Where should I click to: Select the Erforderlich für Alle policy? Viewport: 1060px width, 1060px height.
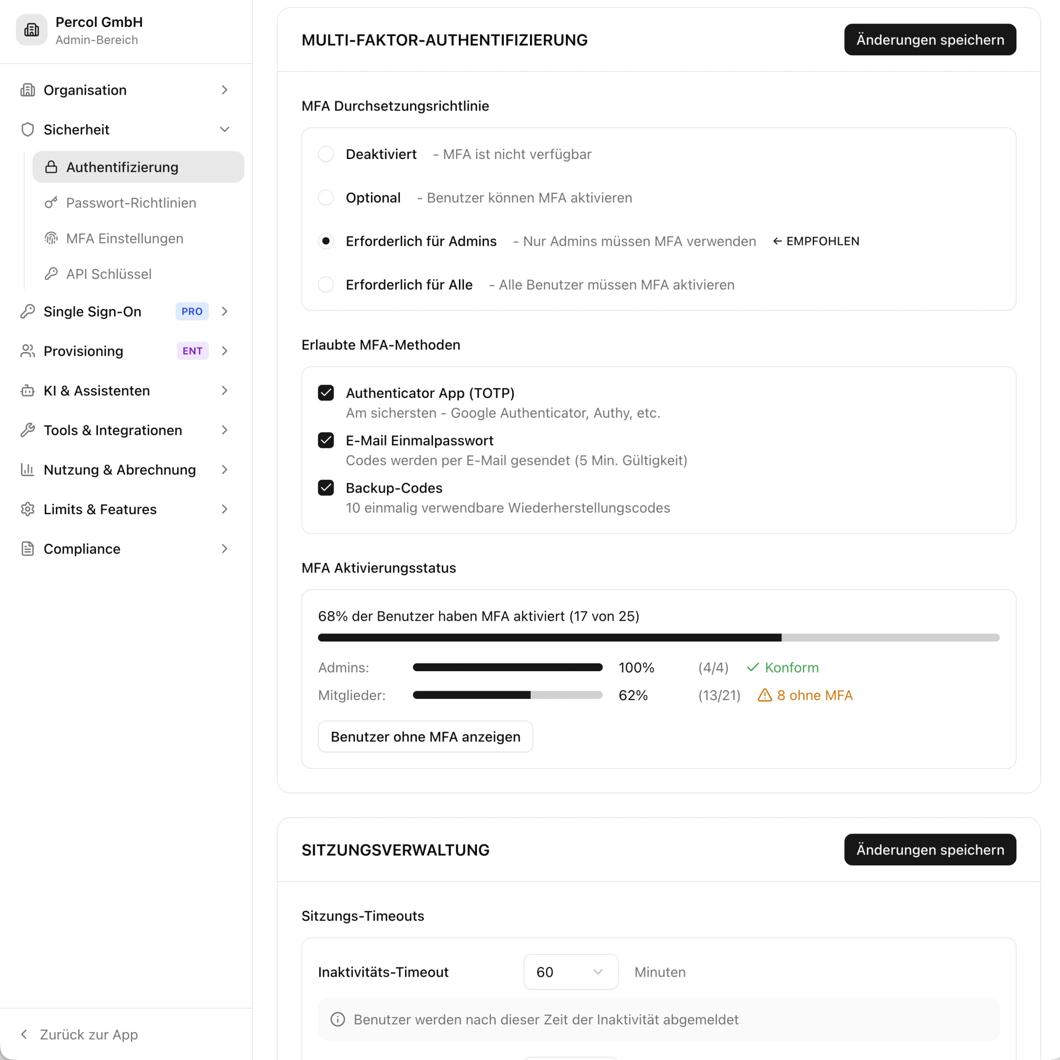point(326,284)
